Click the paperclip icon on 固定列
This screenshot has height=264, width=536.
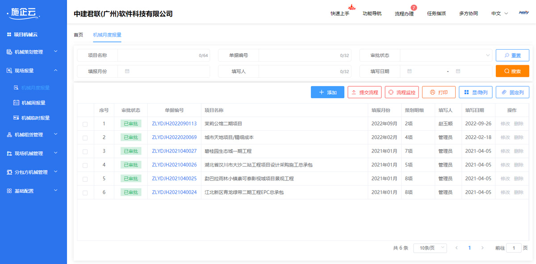coord(504,92)
